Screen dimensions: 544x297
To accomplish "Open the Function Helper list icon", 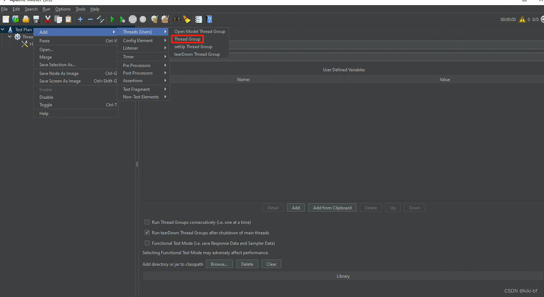I will (199, 19).
